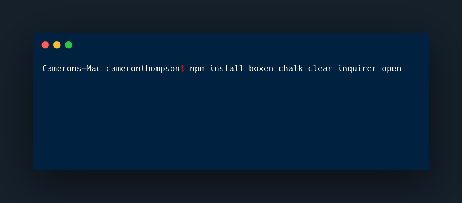Screen dimensions: 462x203
Task: Close the terminal with the red button
Action: tap(45, 45)
